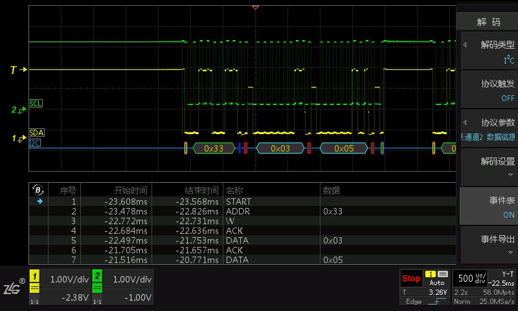518x311 pixels.
Task: Click the trigger coupling icon beside Auto
Action: pyautogui.click(x=443, y=274)
